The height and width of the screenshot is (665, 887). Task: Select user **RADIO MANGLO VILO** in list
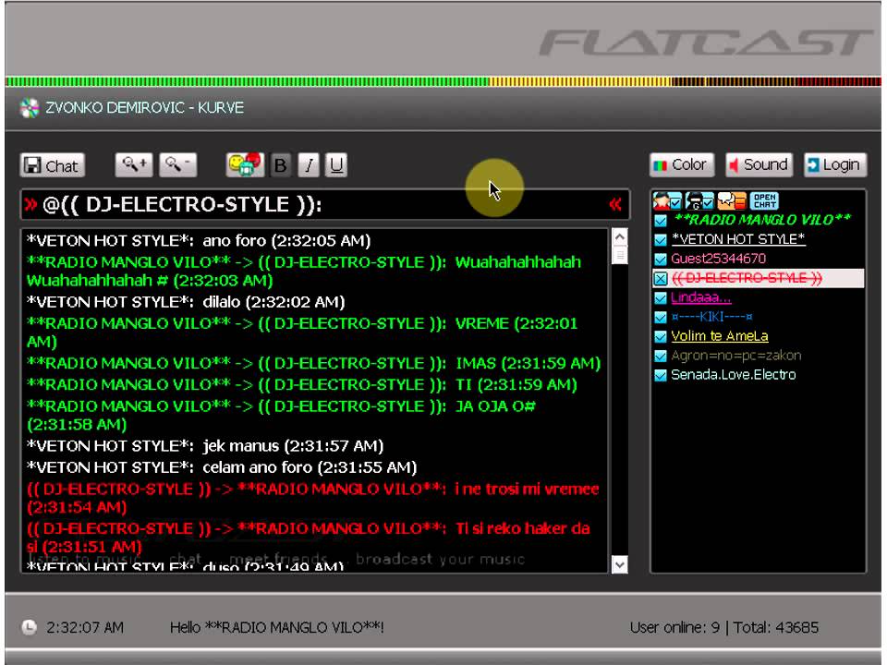point(762,220)
